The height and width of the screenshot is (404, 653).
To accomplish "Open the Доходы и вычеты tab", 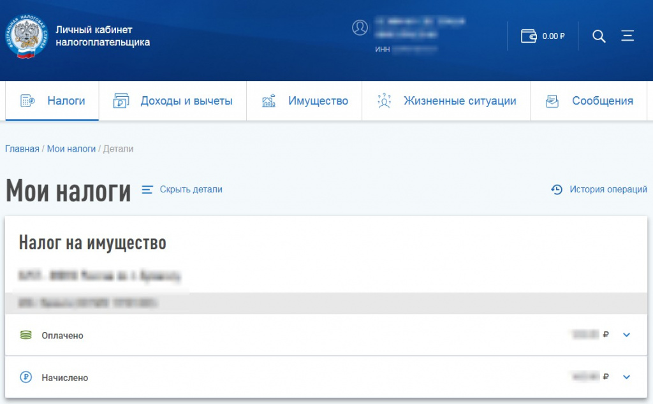I will click(x=173, y=101).
